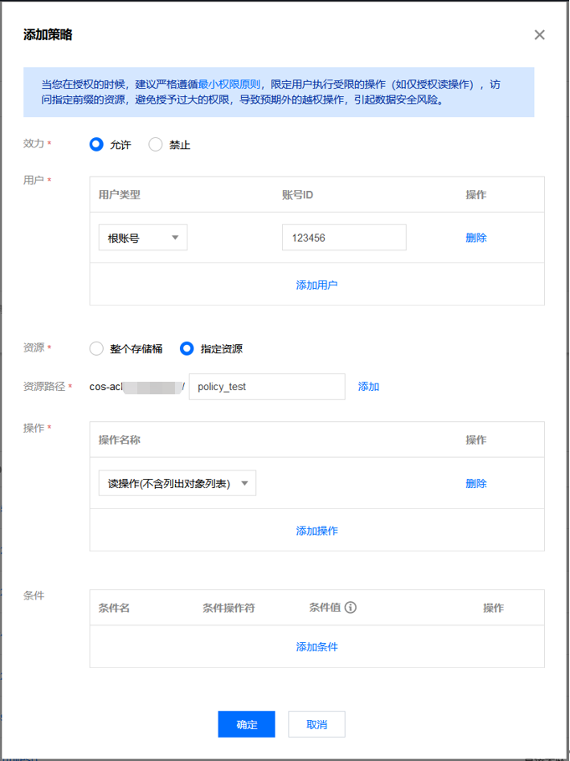570x761 pixels.
Task: Choose 整个存储桶 resource option
Action: pos(96,348)
